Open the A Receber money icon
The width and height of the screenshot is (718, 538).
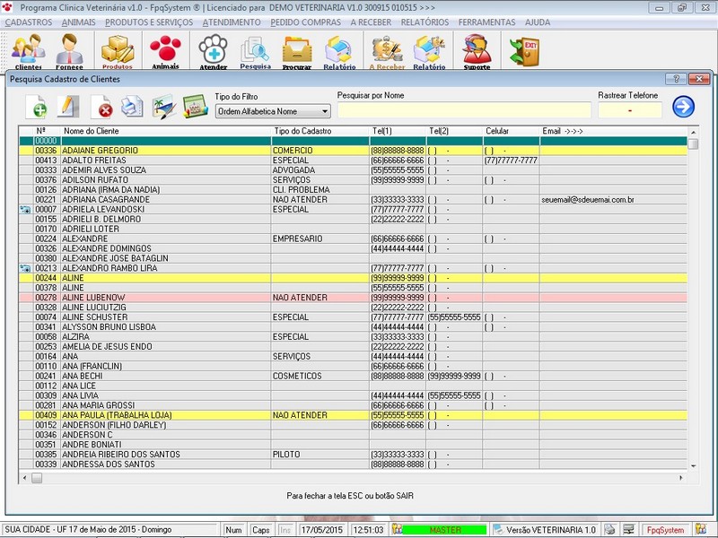387,51
